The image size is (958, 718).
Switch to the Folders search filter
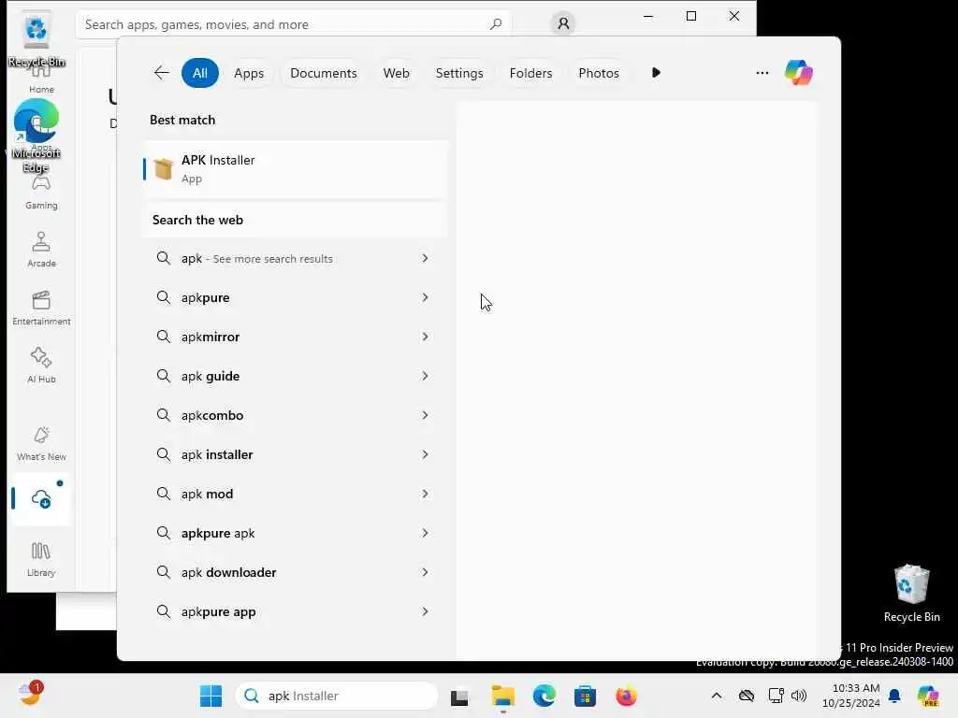click(x=530, y=73)
